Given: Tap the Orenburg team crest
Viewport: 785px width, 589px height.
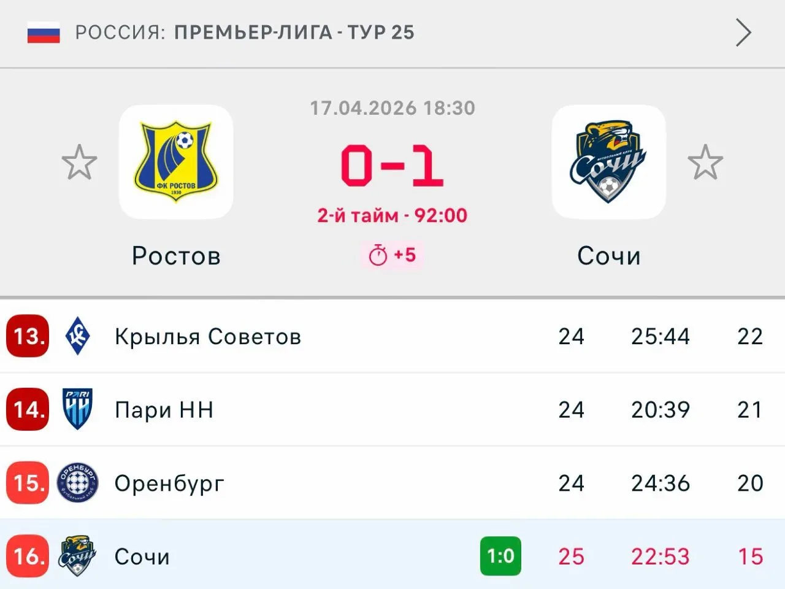Looking at the screenshot, I should point(78,483).
